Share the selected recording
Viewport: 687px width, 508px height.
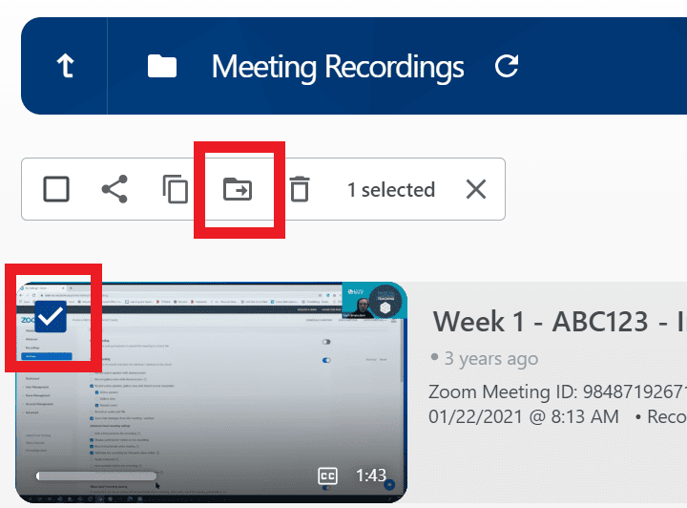point(114,189)
